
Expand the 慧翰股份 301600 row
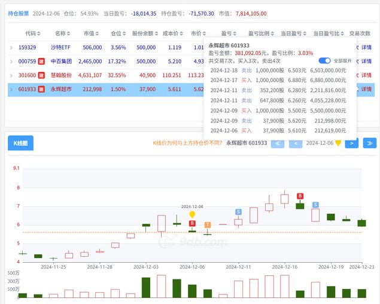click(11, 75)
